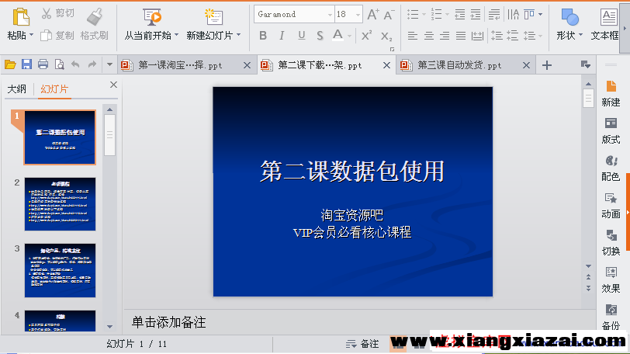Image resolution: width=630 pixels, height=354 pixels.
Task: Open the numbered list style dropdown
Action: pos(447,15)
